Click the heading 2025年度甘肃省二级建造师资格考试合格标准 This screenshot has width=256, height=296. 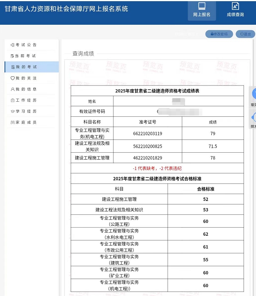(157, 179)
